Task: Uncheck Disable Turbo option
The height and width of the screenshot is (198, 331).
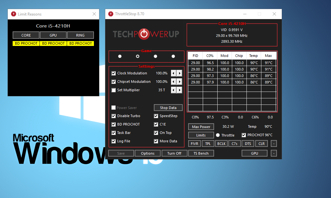Action: 114,116
